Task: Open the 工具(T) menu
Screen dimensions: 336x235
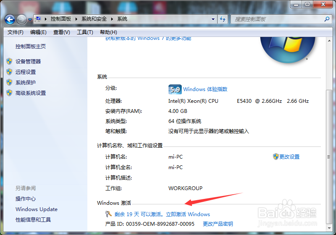Action: tap(85, 32)
